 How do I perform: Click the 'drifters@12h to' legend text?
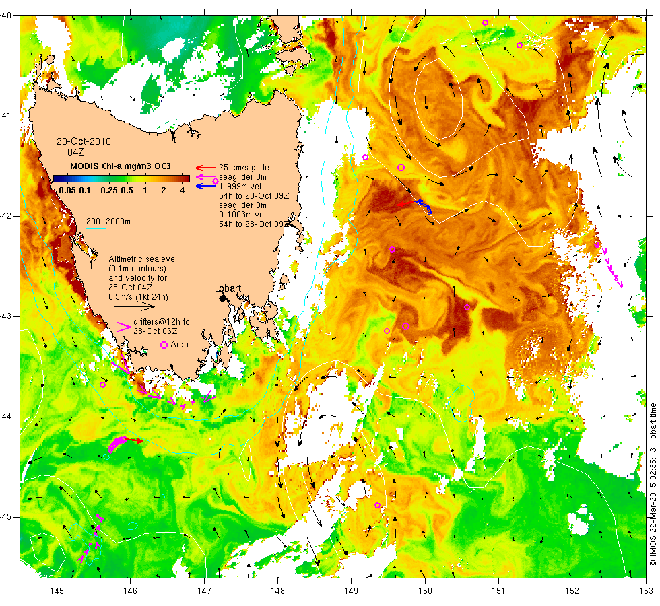coord(162,322)
